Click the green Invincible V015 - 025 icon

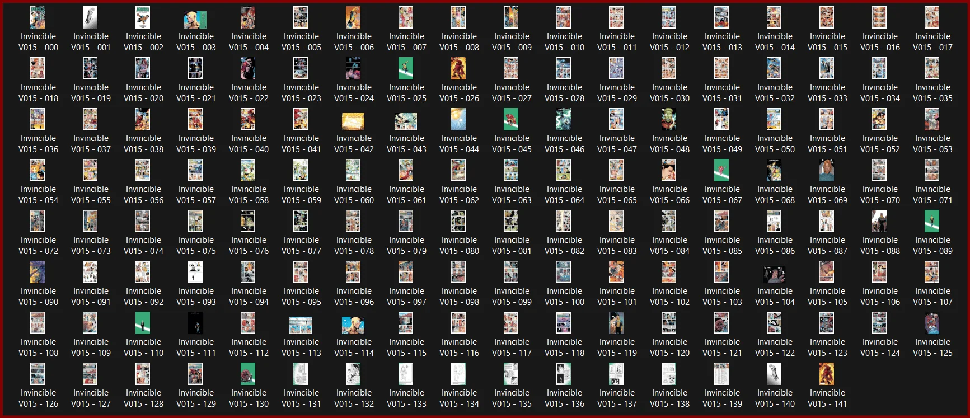coord(406,69)
